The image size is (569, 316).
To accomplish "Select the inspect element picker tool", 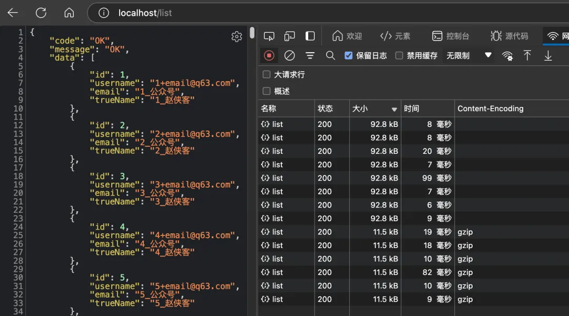I will (x=269, y=36).
